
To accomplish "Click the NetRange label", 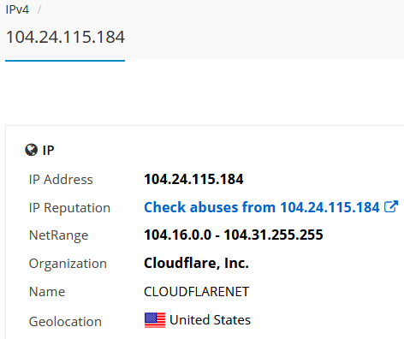I will (x=58, y=235).
